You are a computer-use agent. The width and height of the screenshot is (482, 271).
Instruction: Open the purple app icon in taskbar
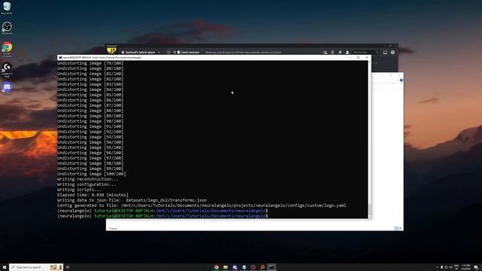235,267
